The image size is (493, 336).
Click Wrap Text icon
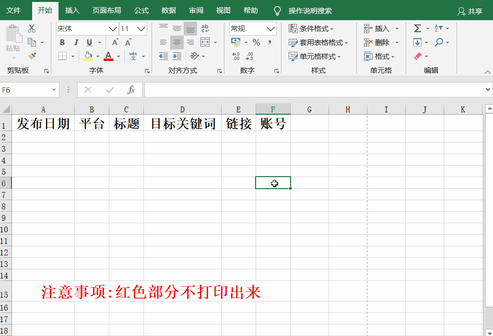(x=205, y=28)
